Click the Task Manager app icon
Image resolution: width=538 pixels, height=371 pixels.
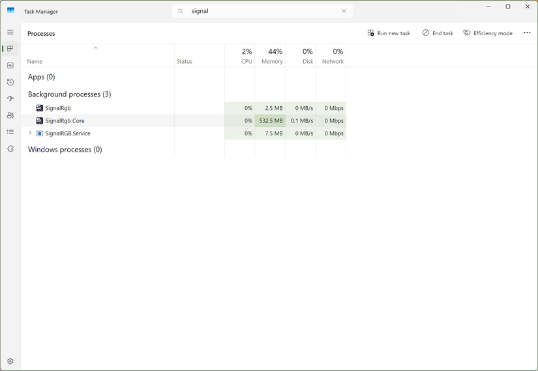[x=10, y=10]
